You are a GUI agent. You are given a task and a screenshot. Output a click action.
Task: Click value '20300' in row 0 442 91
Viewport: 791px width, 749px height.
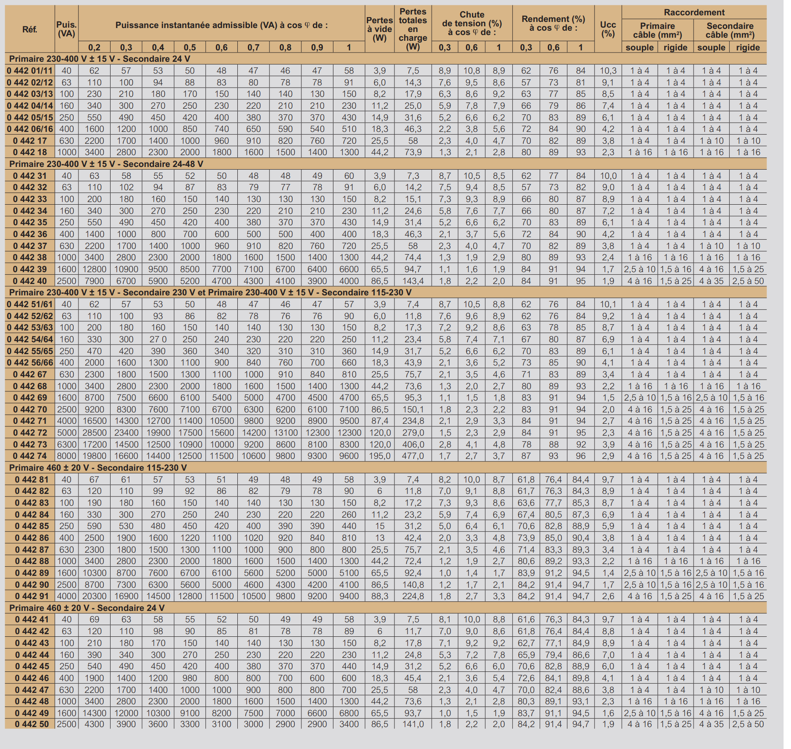(x=94, y=596)
